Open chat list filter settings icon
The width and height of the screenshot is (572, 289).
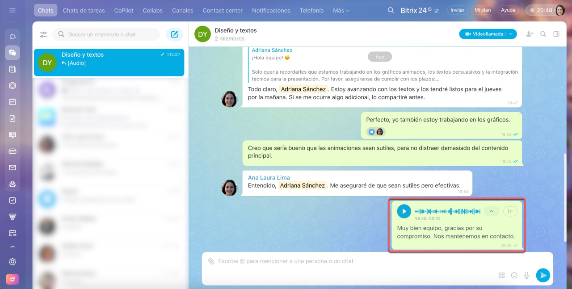tap(43, 34)
